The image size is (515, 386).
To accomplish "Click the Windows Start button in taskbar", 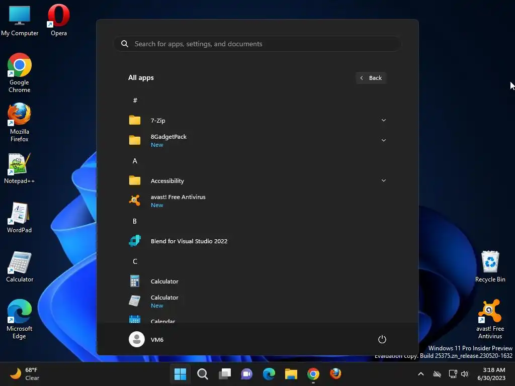I will (180, 374).
